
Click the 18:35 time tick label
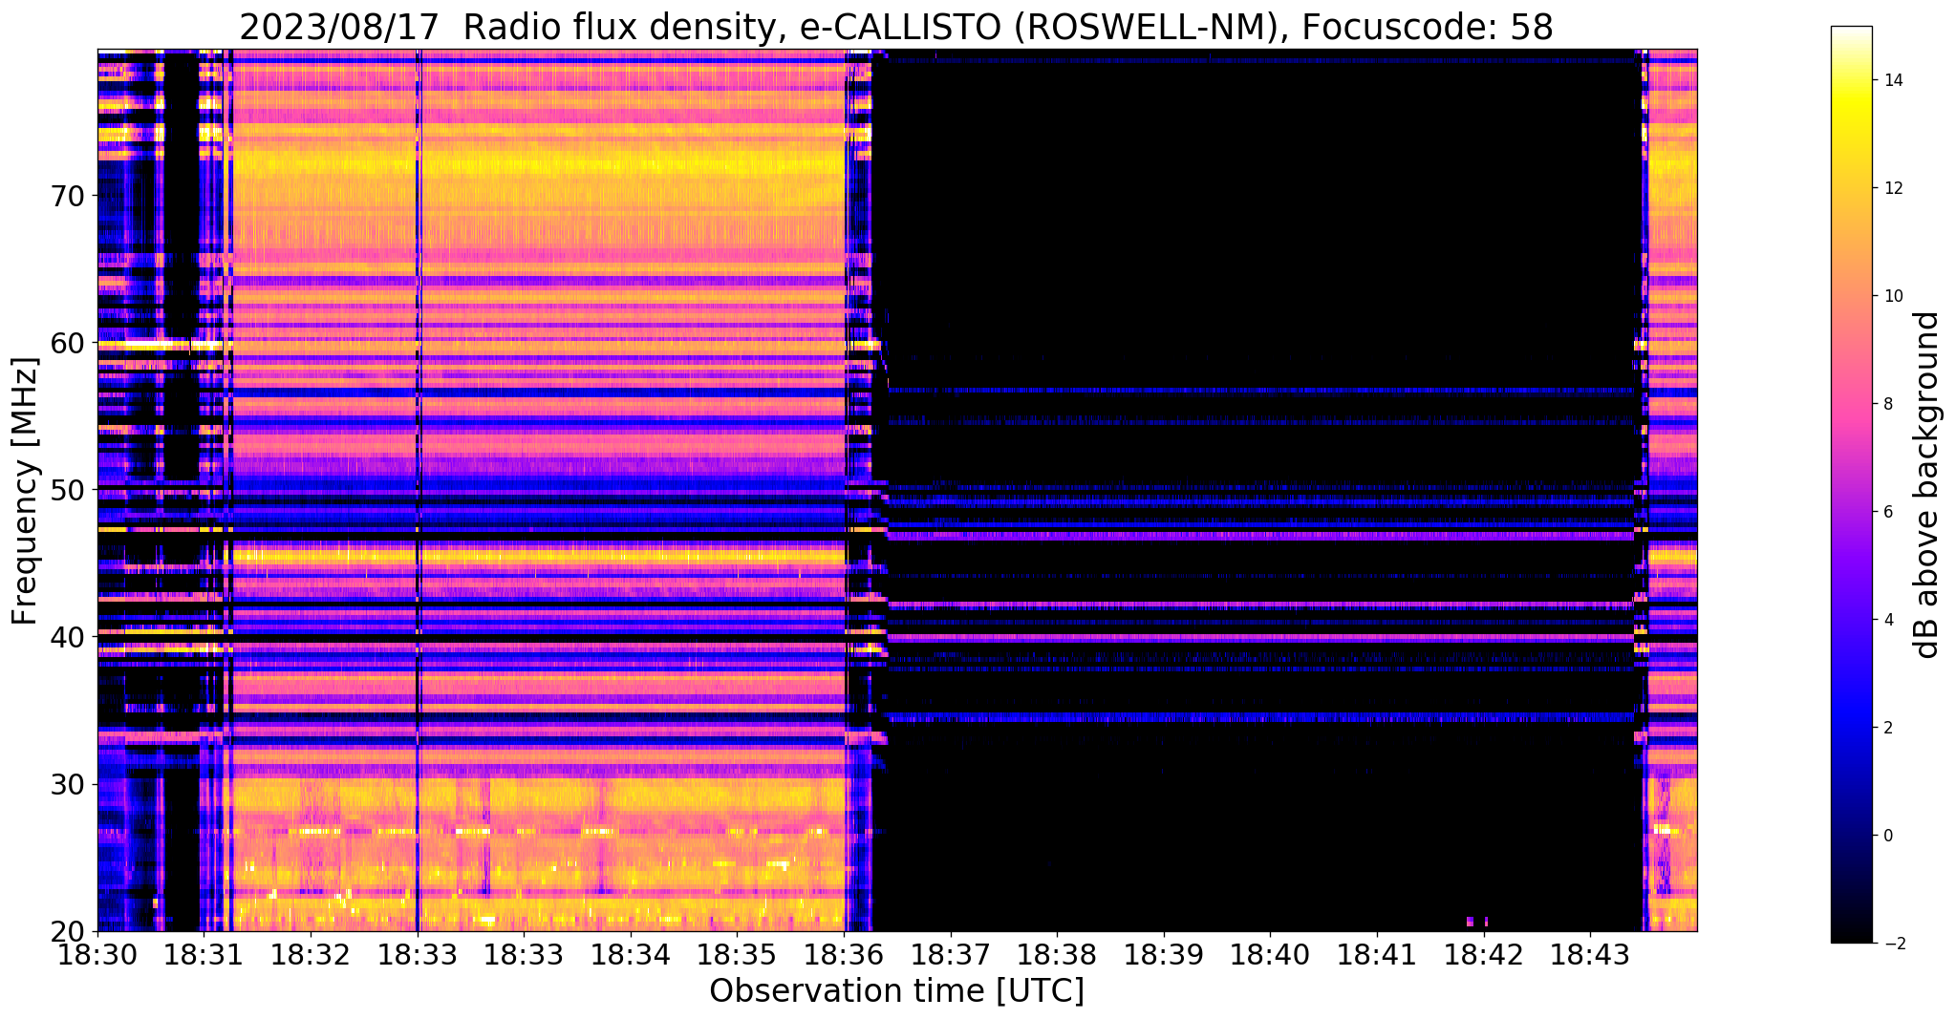737,956
